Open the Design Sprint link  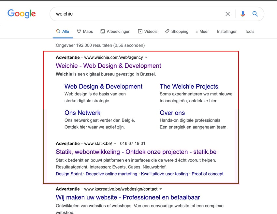pyautogui.click(x=69, y=174)
